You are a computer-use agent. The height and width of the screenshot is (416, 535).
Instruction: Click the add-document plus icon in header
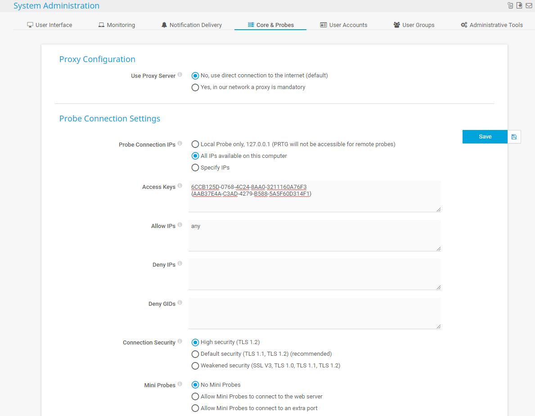519,5
